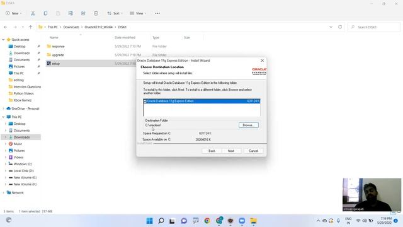
Task: Expand the Network tree node
Action: [3, 192]
